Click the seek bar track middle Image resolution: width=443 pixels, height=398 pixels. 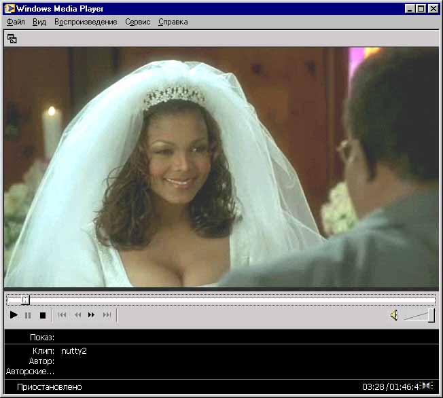(221, 300)
